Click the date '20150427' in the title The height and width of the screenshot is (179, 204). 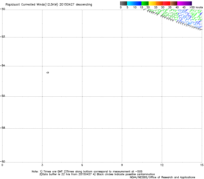67,5
